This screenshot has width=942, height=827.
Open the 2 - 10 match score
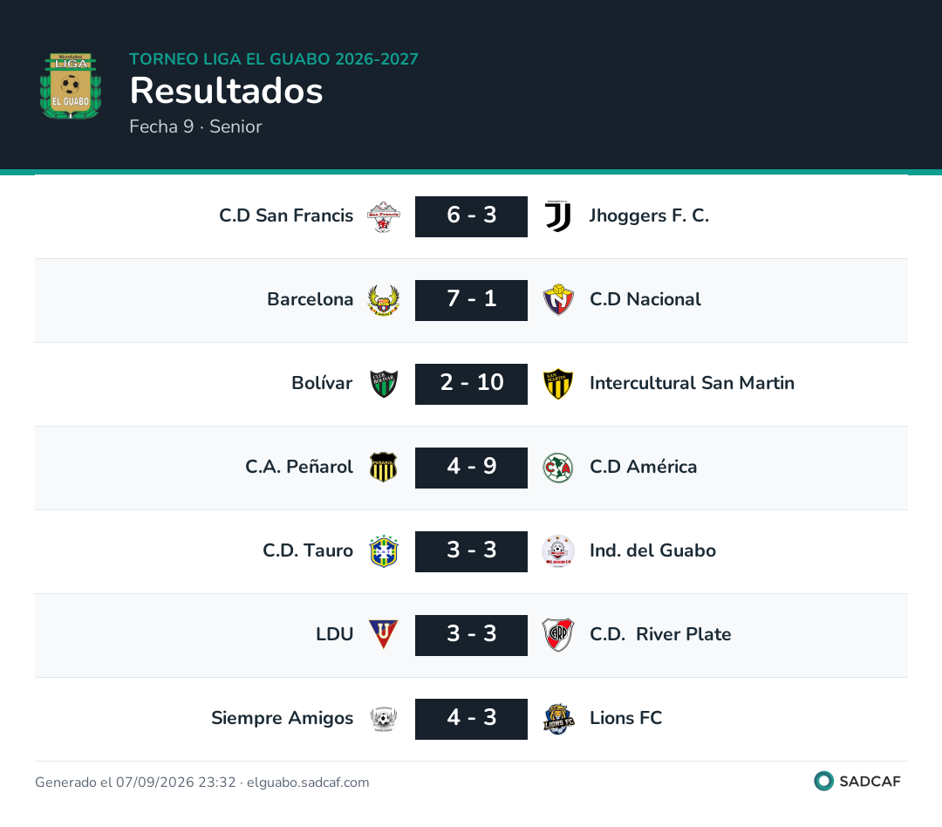point(471,384)
